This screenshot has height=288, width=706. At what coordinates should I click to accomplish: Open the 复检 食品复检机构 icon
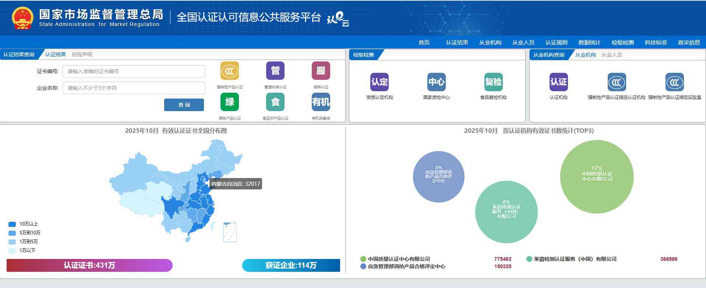493,82
